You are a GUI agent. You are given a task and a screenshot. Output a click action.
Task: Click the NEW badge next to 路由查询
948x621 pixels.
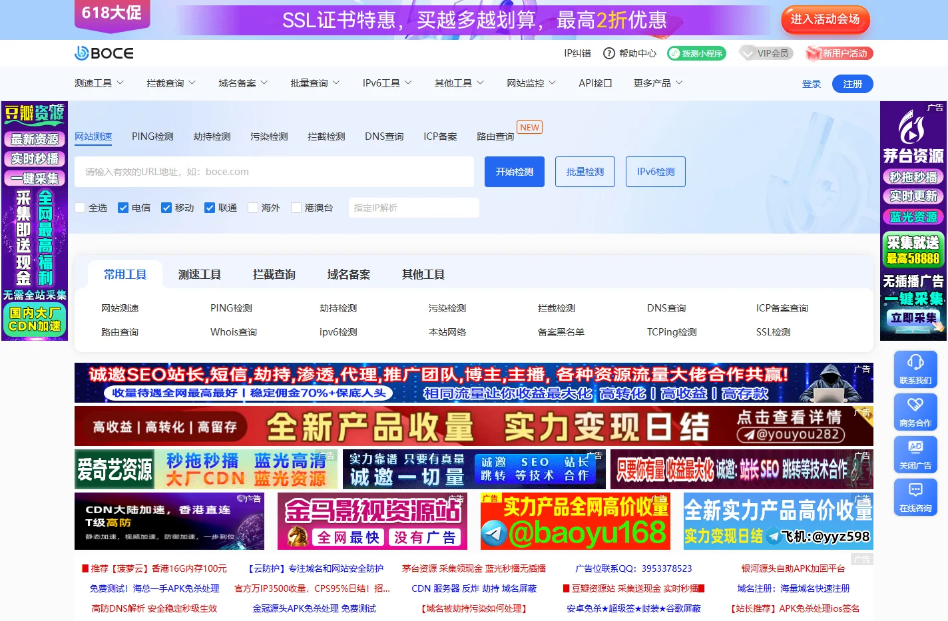(530, 127)
